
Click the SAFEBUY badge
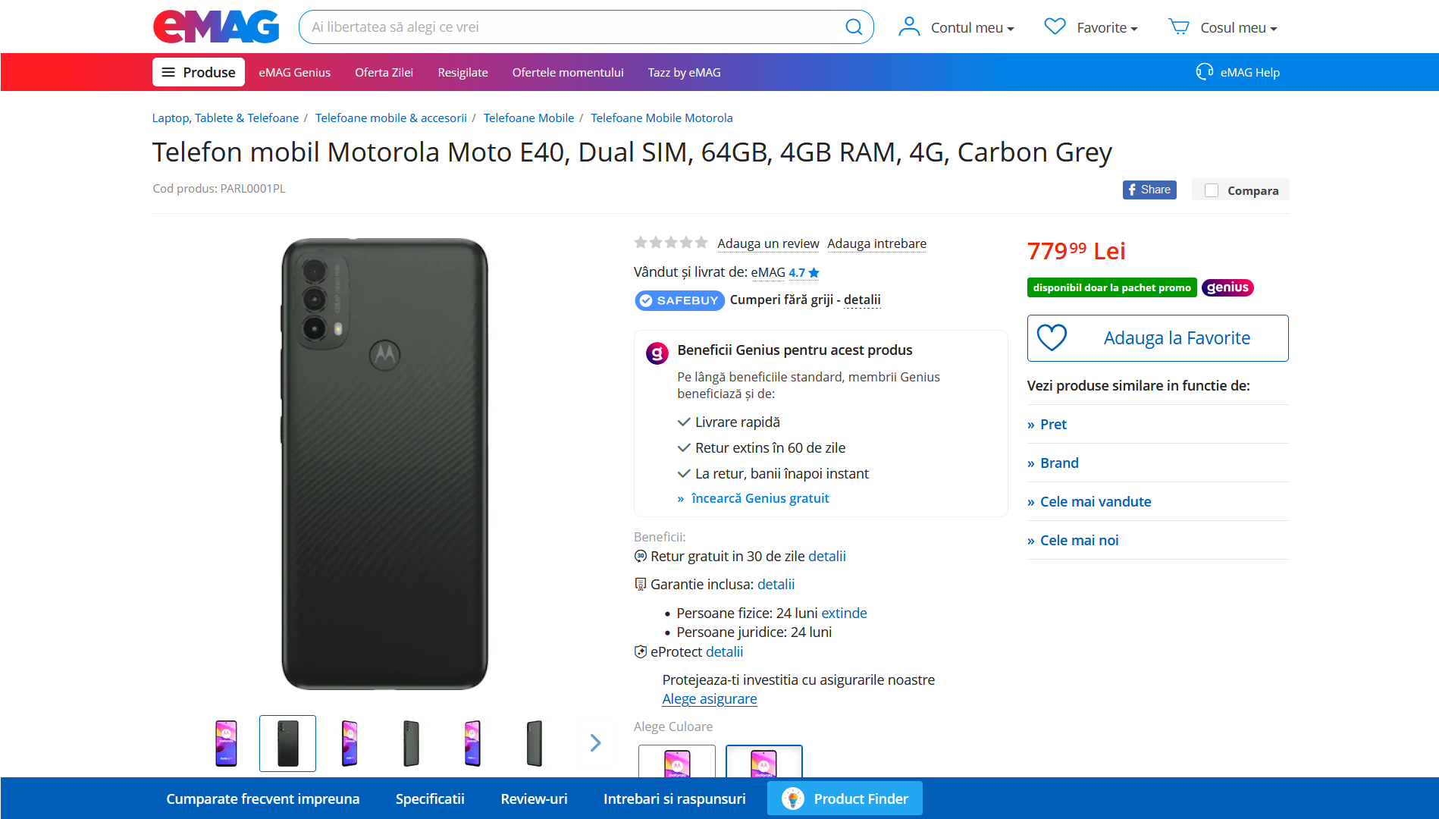click(x=679, y=300)
